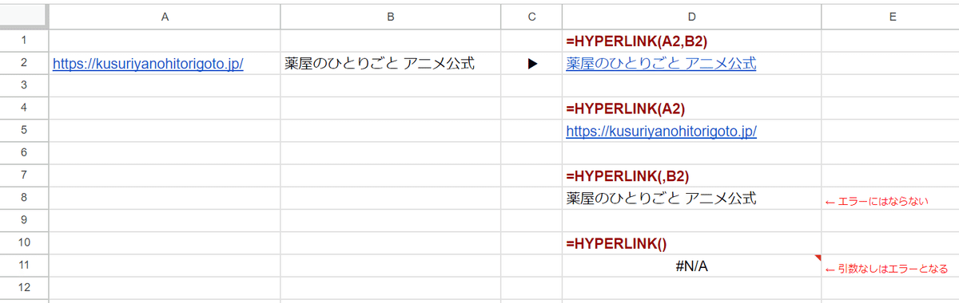Select the =HYPERLINK(A2) formula text cell
This screenshot has width=959, height=303.
[x=692, y=108]
